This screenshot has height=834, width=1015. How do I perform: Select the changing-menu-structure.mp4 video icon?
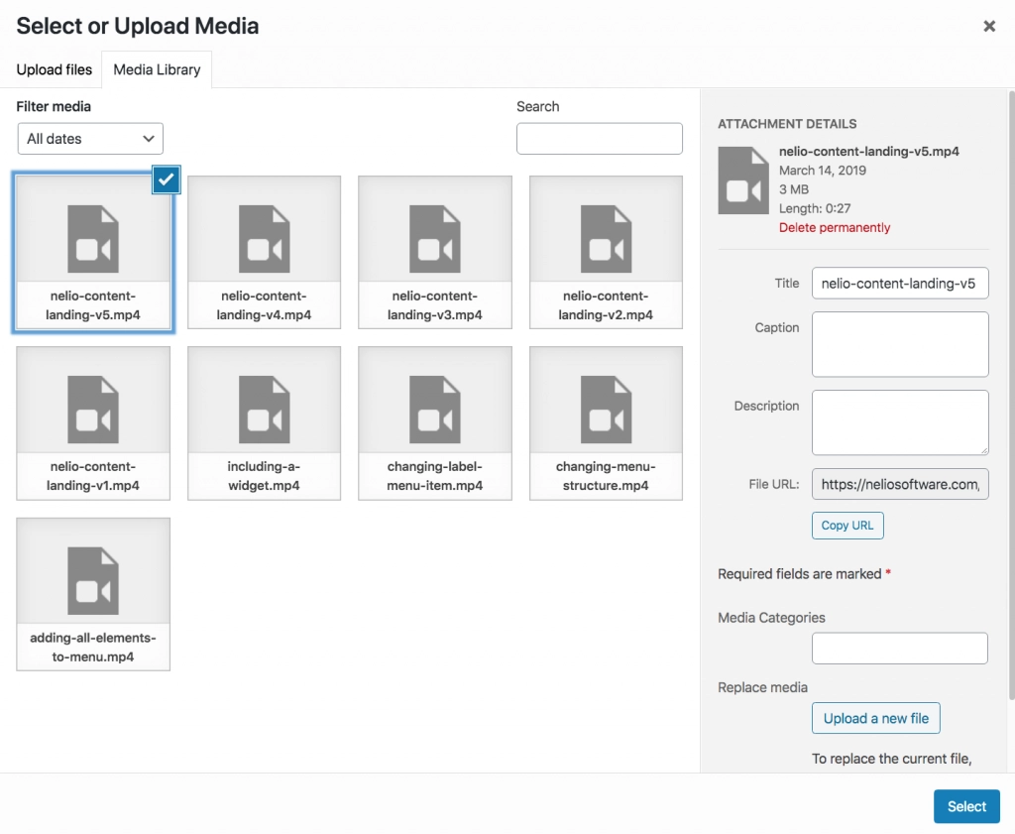coord(606,411)
